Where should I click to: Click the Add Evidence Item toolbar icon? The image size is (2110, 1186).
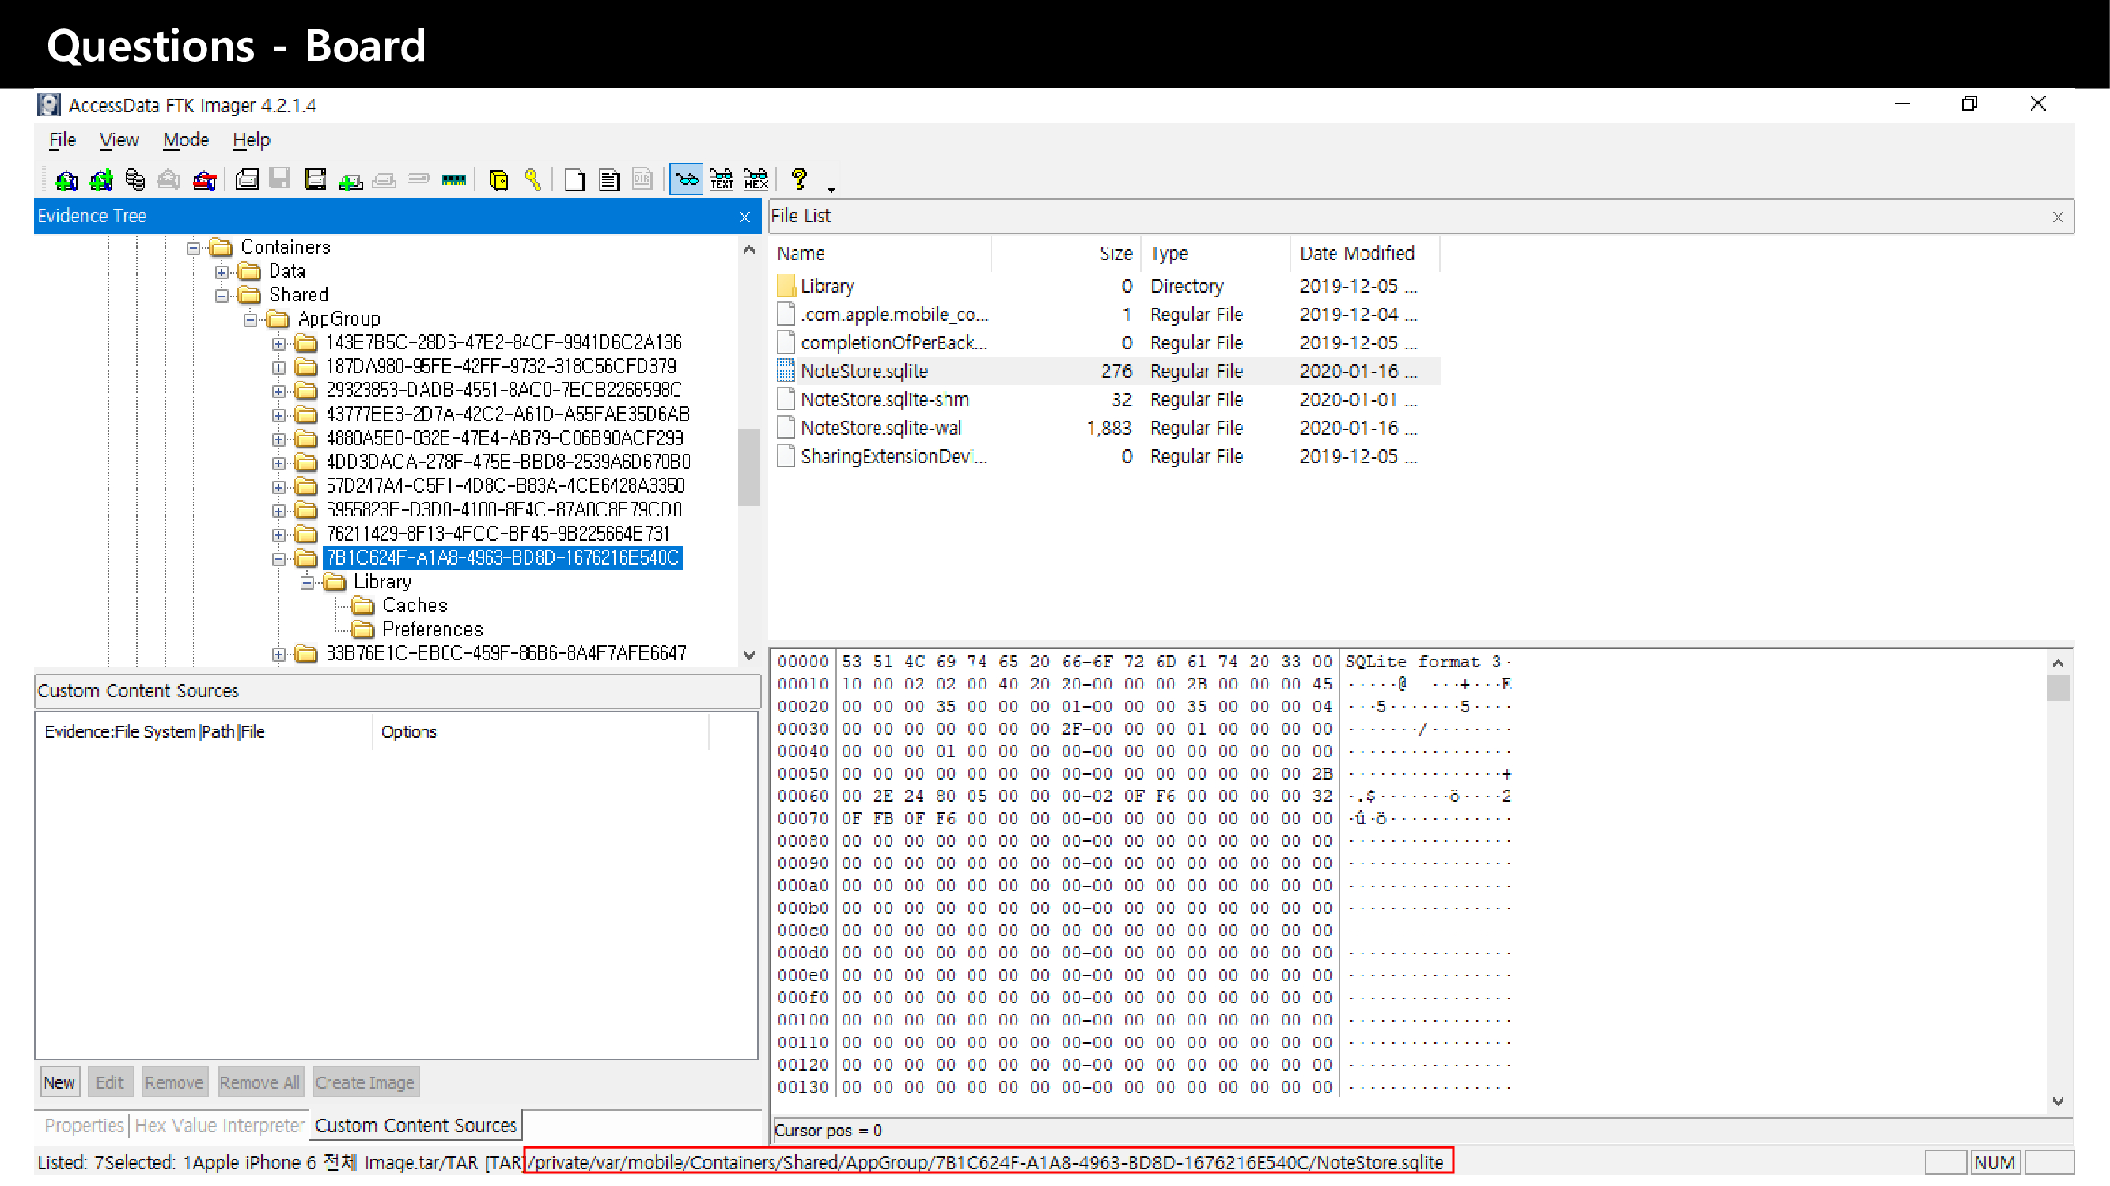tap(66, 179)
